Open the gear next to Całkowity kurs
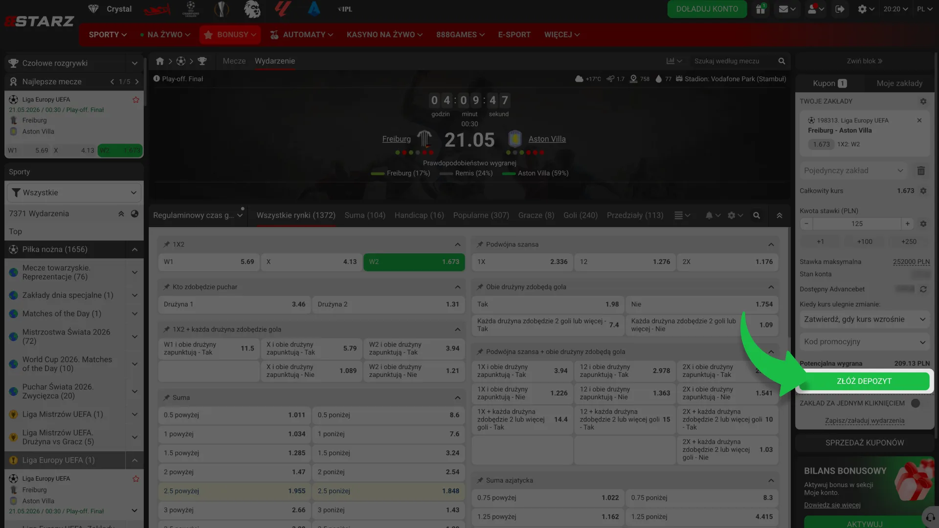Screen dimensions: 939x528 [923, 191]
